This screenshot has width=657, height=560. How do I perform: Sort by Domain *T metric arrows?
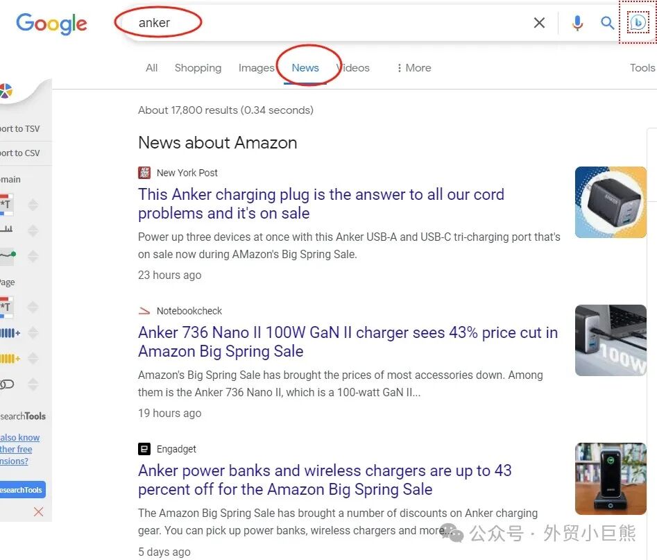click(33, 205)
